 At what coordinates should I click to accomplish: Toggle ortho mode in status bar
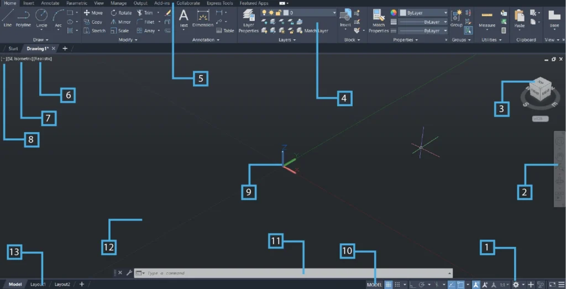412,285
